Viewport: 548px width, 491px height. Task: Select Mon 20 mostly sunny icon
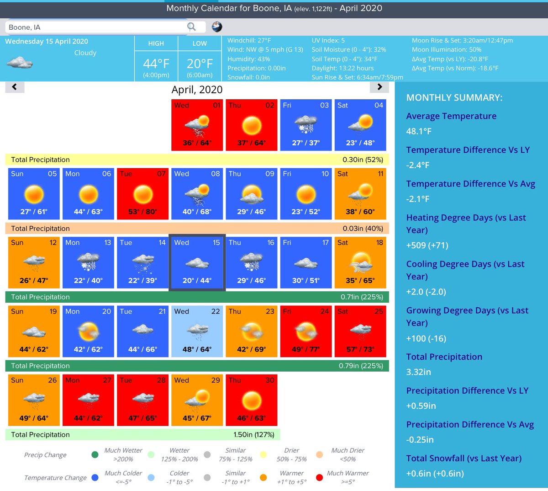(x=89, y=331)
